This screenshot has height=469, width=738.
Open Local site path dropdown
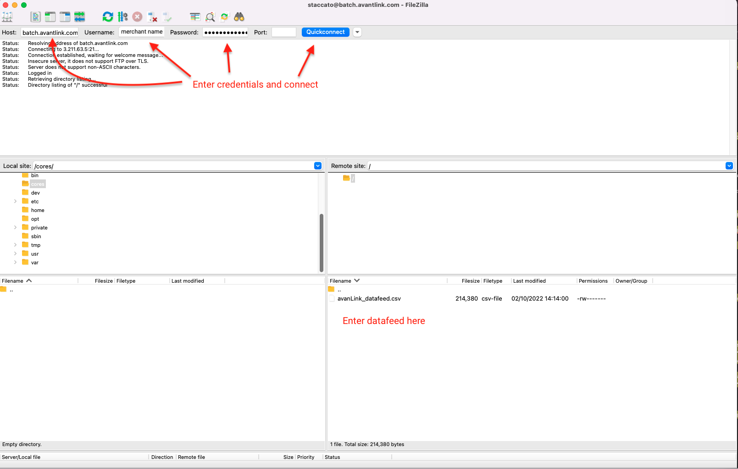[318, 166]
